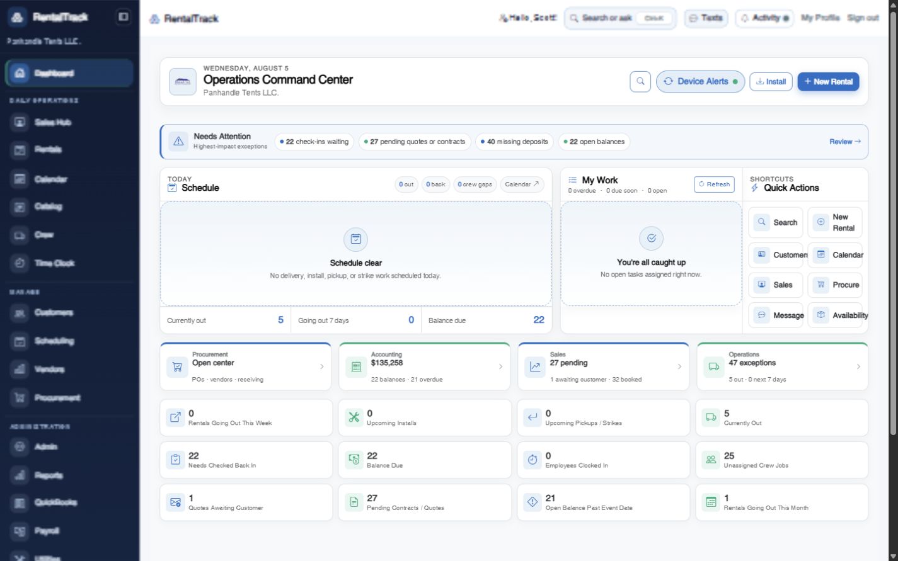
Task: Click the Upcoming Installs tools icon
Action: (354, 417)
